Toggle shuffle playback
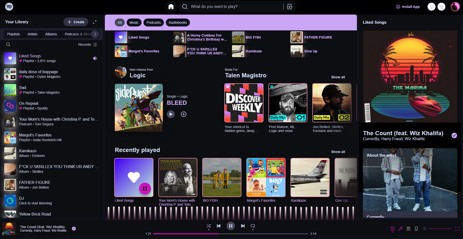 point(209,226)
